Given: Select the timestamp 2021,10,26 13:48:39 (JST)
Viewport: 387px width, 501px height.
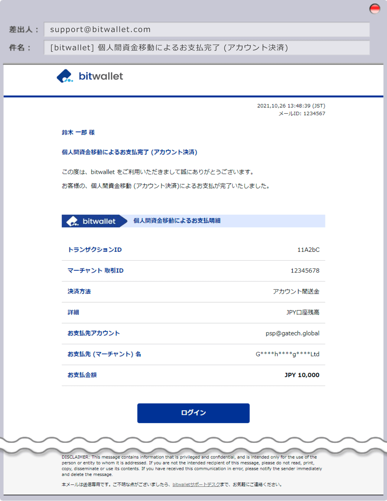Looking at the screenshot, I should coord(291,106).
